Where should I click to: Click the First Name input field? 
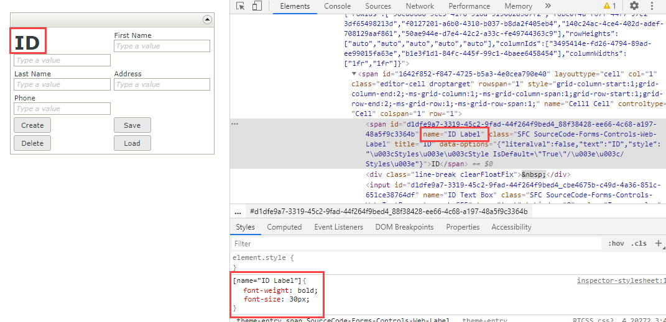tap(162, 46)
